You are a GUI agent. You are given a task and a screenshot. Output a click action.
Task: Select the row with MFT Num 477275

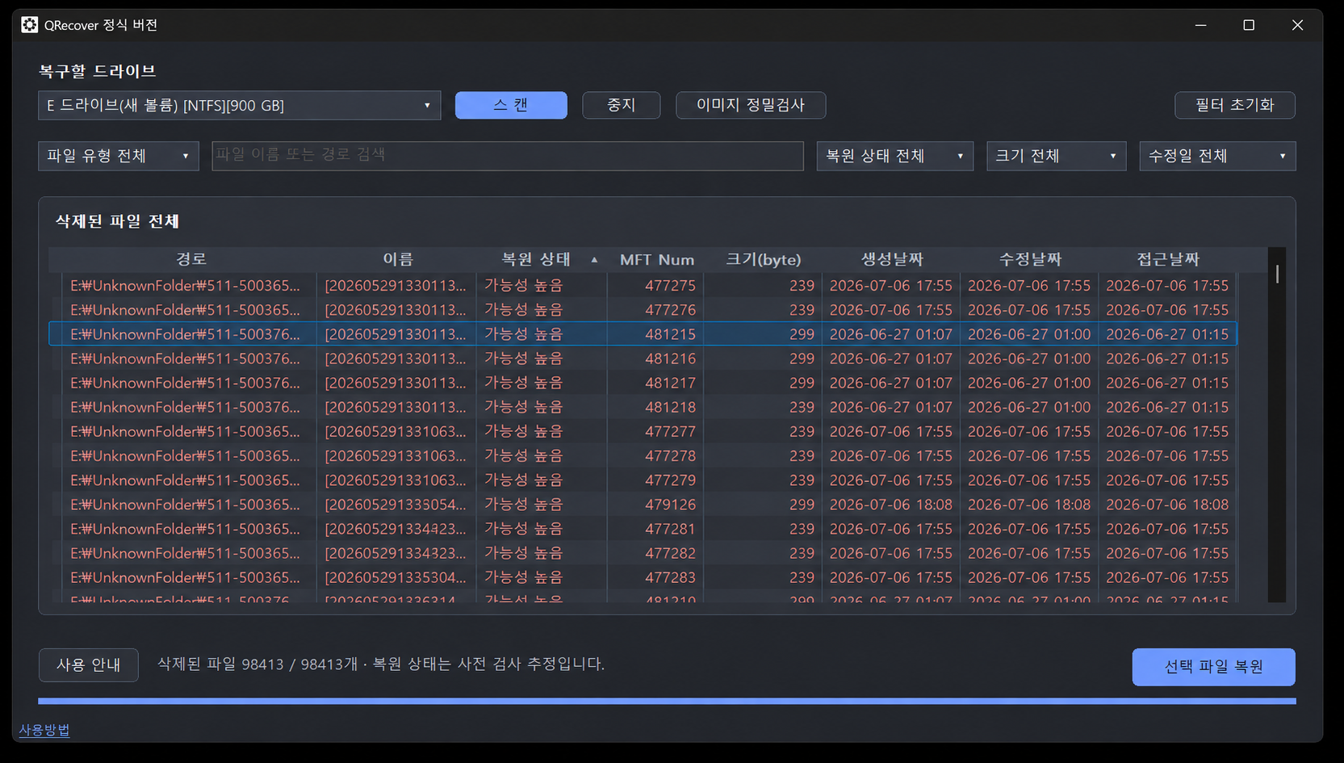pyautogui.click(x=643, y=286)
